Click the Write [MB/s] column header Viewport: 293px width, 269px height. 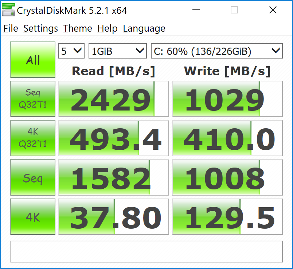227,71
